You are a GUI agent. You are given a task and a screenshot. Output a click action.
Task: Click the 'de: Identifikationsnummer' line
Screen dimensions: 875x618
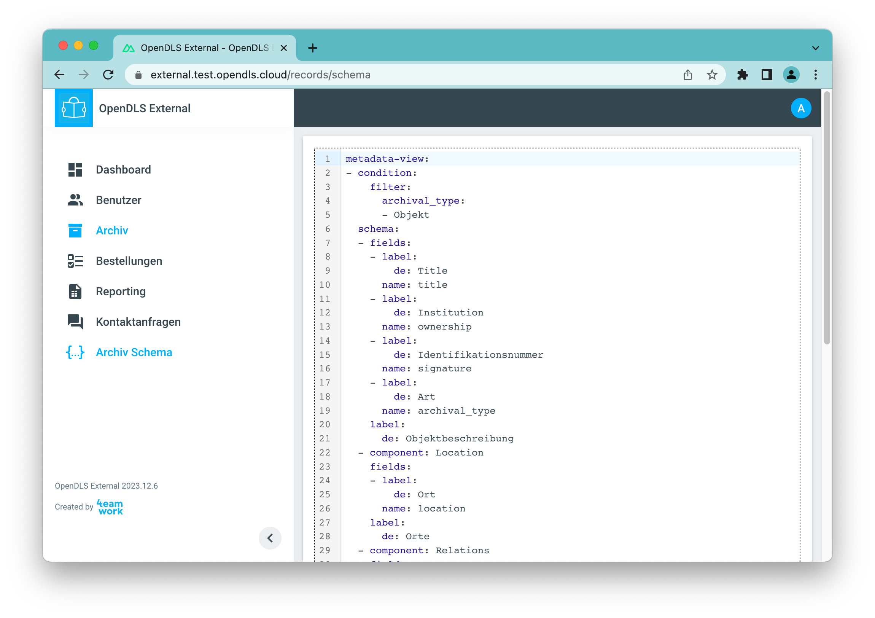[468, 355]
